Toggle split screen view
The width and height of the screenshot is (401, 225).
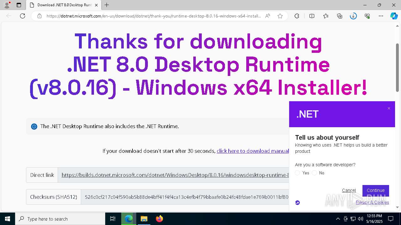(312, 16)
